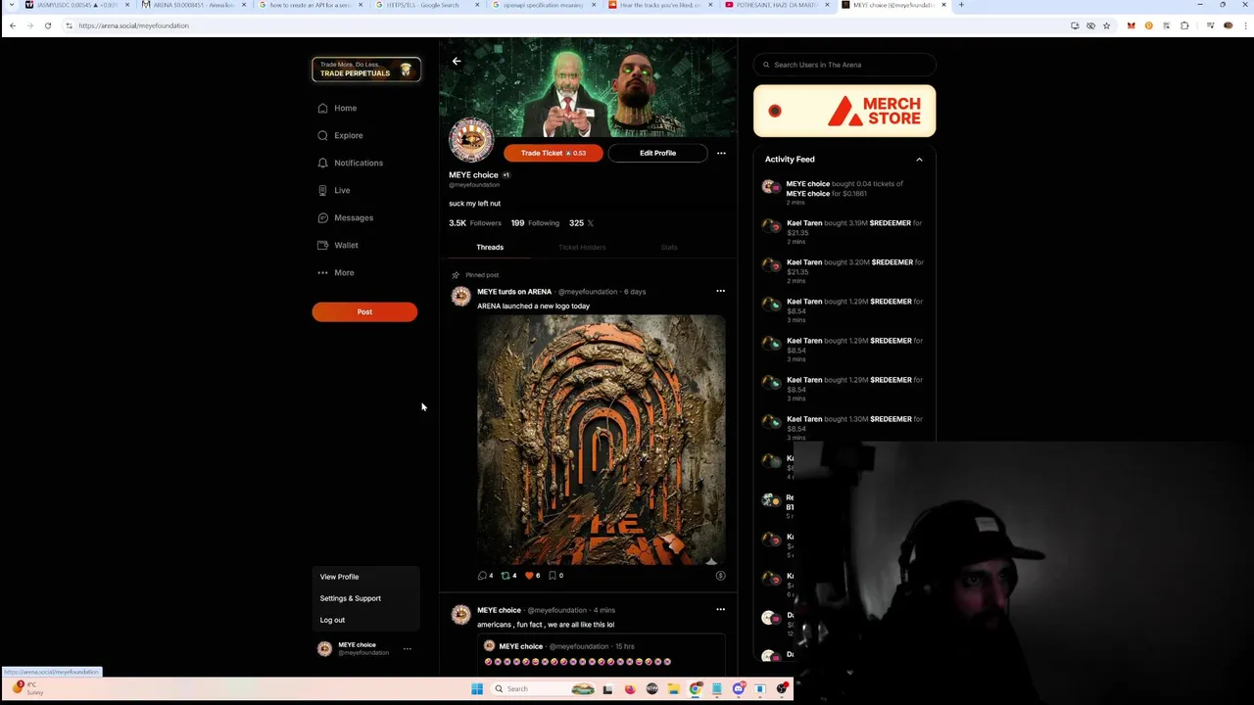Screen dimensions: 1254x705
Task: Open the Merch Store banner
Action: click(x=844, y=111)
